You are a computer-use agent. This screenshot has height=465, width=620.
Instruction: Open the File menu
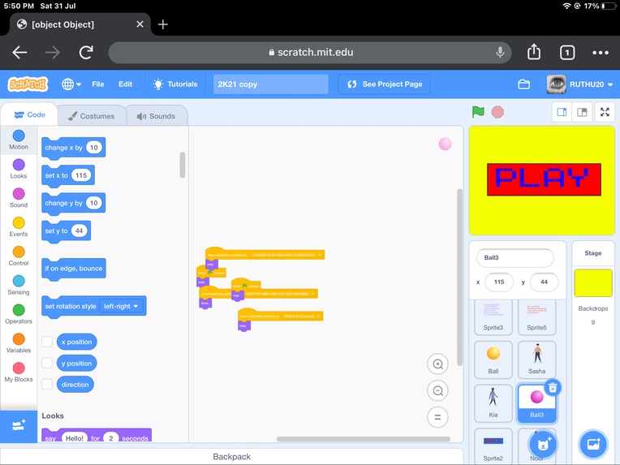click(97, 84)
